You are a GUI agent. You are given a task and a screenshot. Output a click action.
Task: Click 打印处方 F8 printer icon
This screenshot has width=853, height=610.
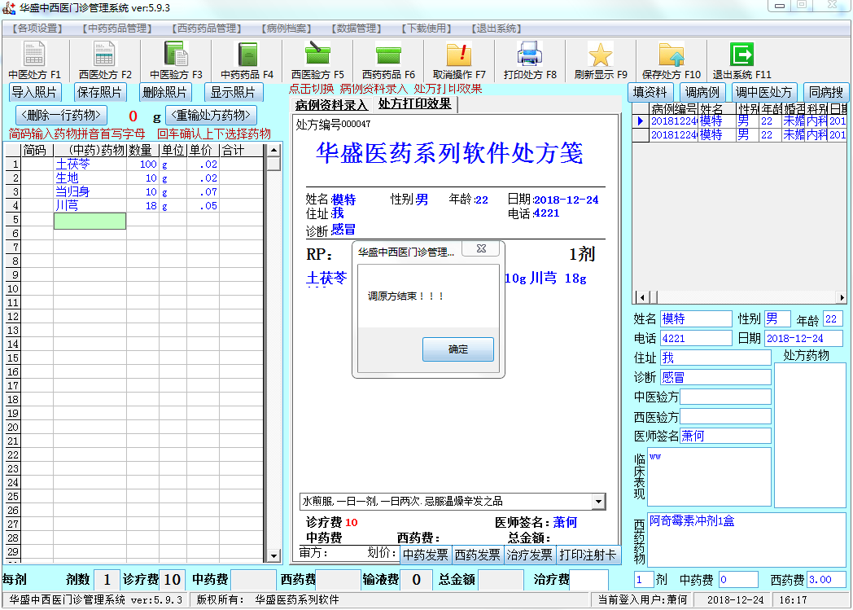pyautogui.click(x=530, y=53)
